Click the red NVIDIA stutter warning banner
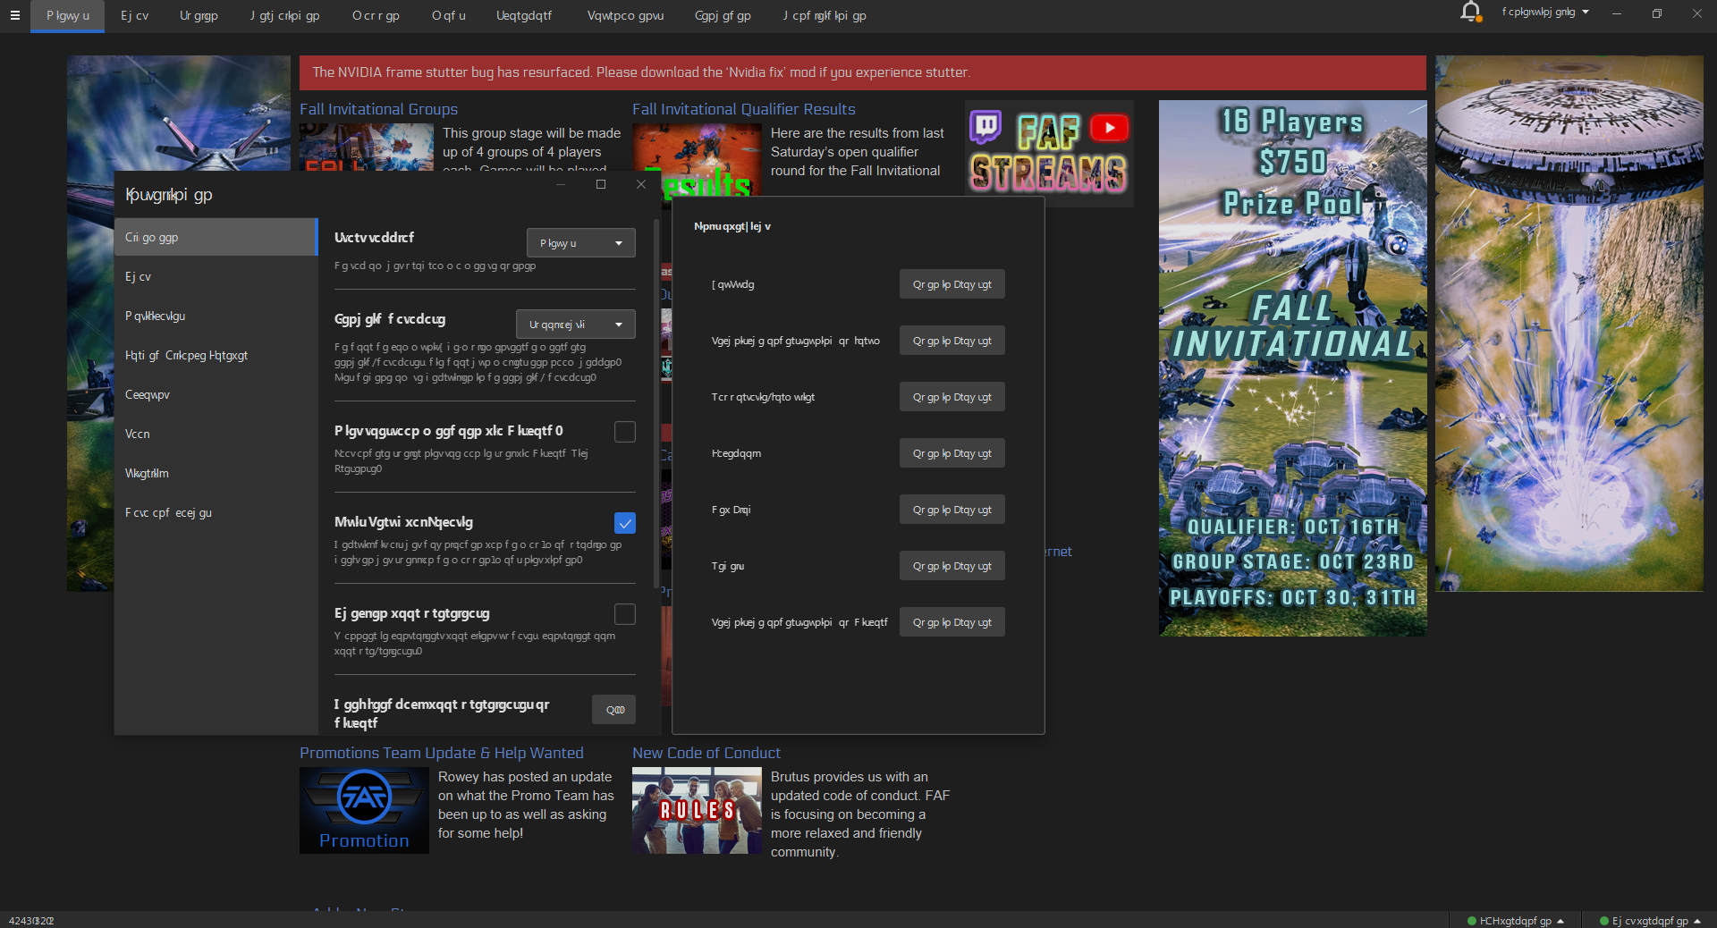Viewport: 1717px width, 928px height. 863,72
